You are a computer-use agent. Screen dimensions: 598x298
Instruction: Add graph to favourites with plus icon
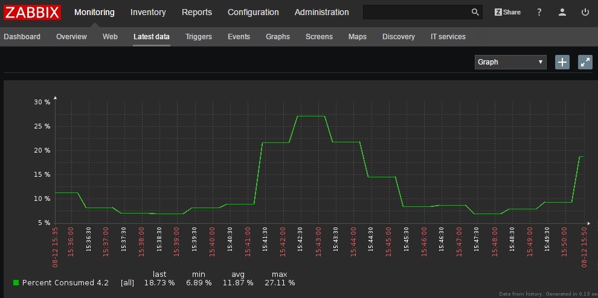[x=562, y=62]
